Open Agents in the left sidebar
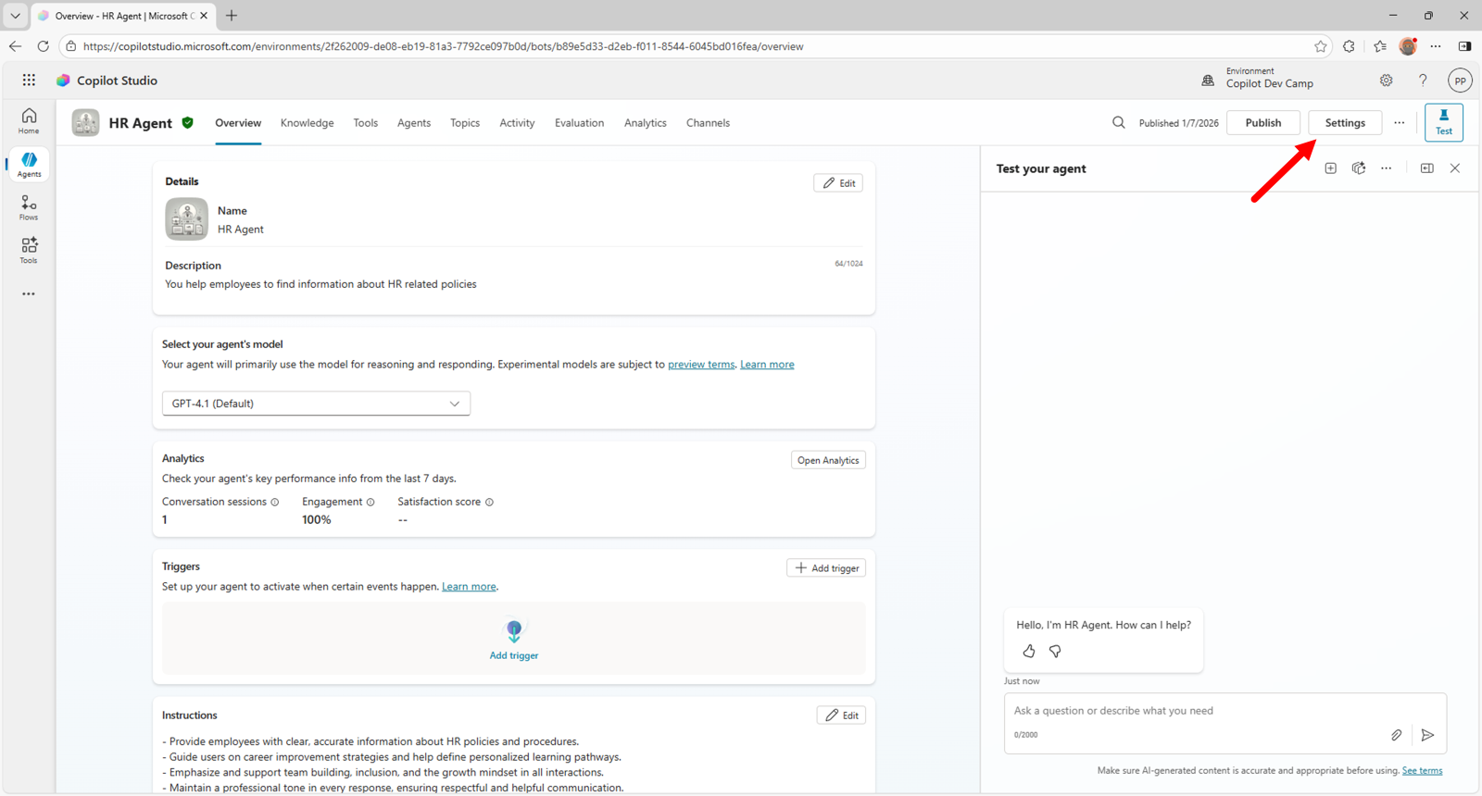 click(x=29, y=164)
